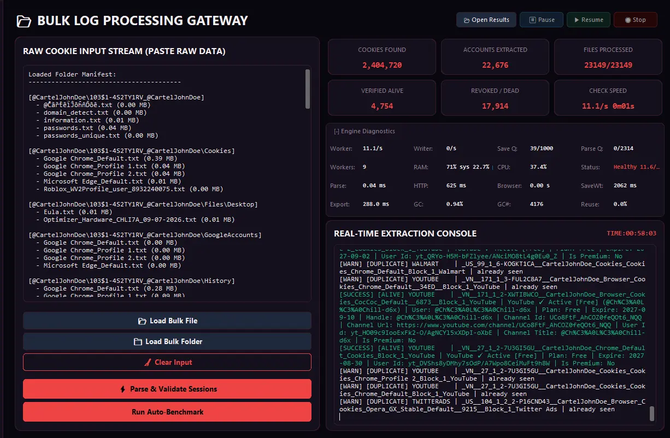Click Parse & Validate Sessions
The image size is (670, 438).
coord(167,389)
